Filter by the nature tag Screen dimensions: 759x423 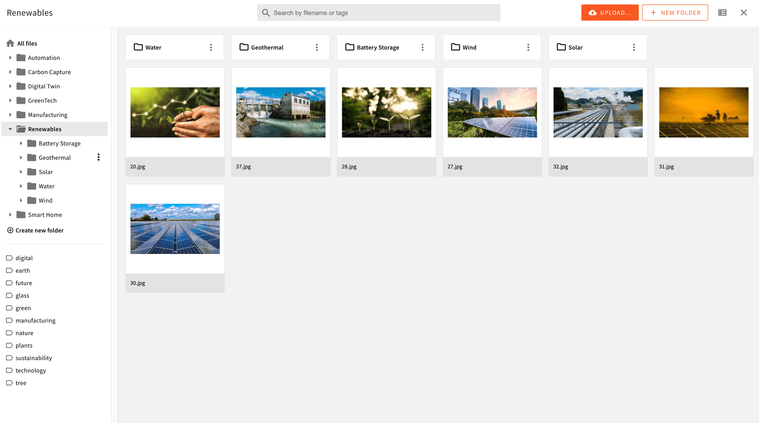(24, 333)
